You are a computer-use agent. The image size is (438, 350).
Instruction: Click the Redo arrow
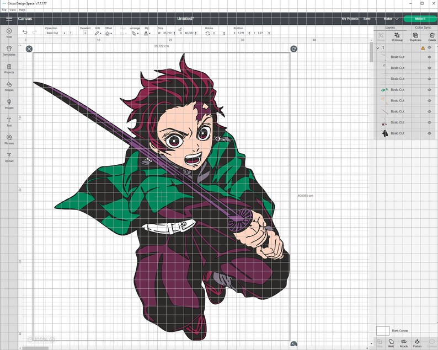click(34, 32)
